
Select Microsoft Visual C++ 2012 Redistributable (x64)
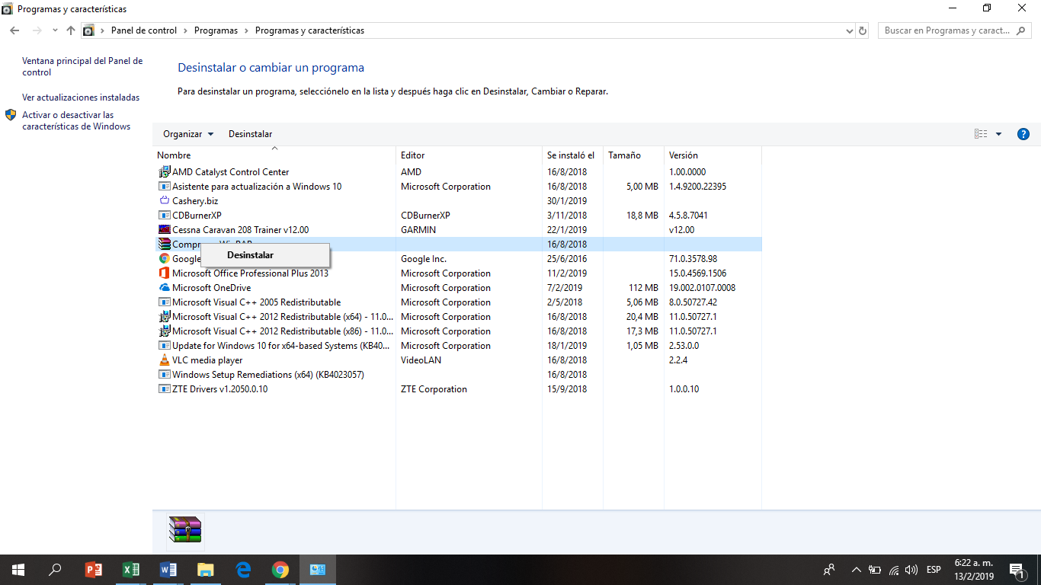[x=457, y=317]
